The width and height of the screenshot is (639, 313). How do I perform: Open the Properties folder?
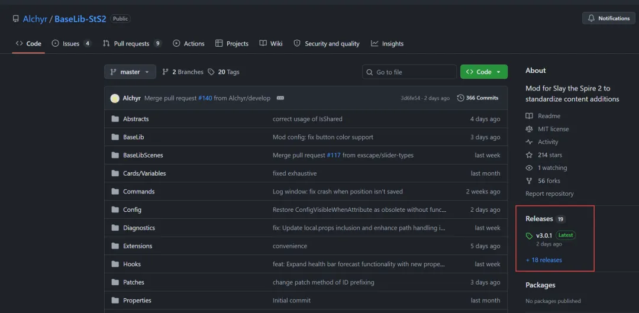[x=137, y=301]
